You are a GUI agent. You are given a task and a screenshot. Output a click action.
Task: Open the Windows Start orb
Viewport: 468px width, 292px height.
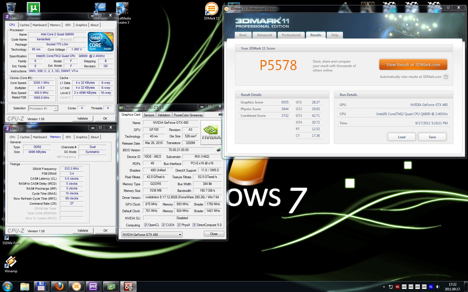tap(8, 286)
